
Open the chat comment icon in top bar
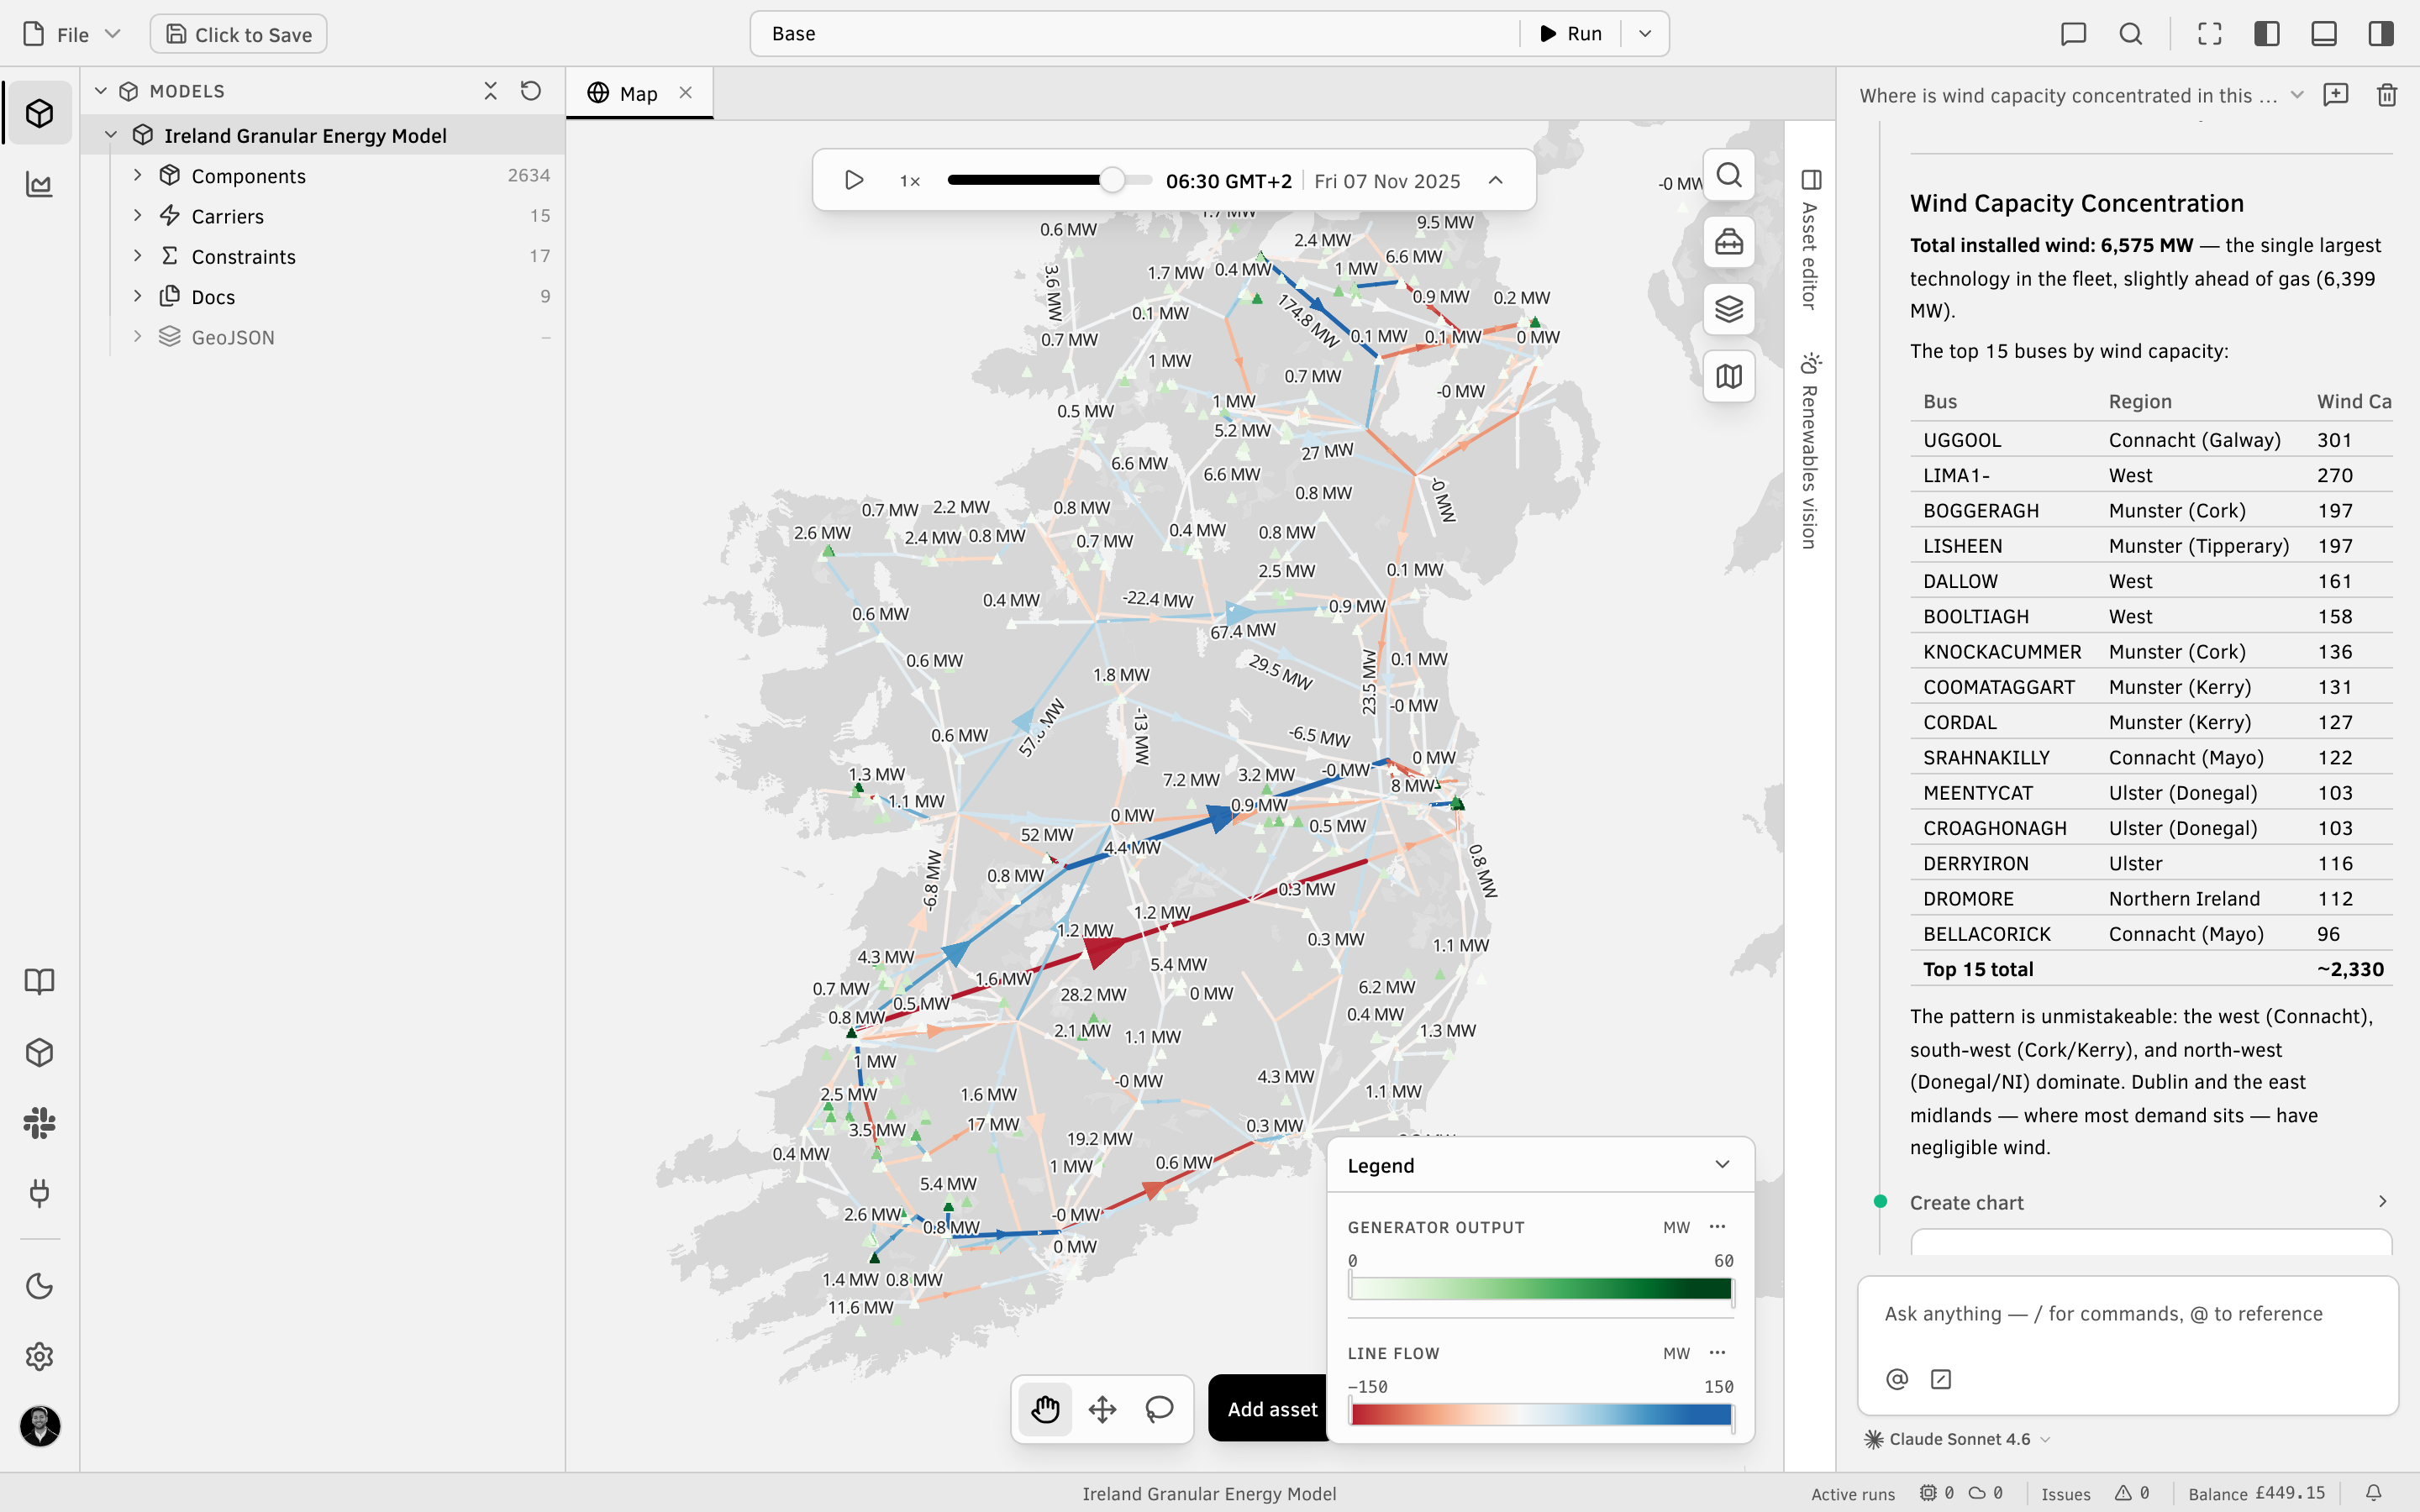click(2074, 34)
